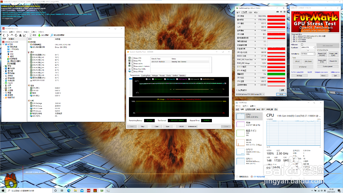Select the sensor item in the AIDA64 tree
This screenshot has width=343, height=193.
point(12,64)
